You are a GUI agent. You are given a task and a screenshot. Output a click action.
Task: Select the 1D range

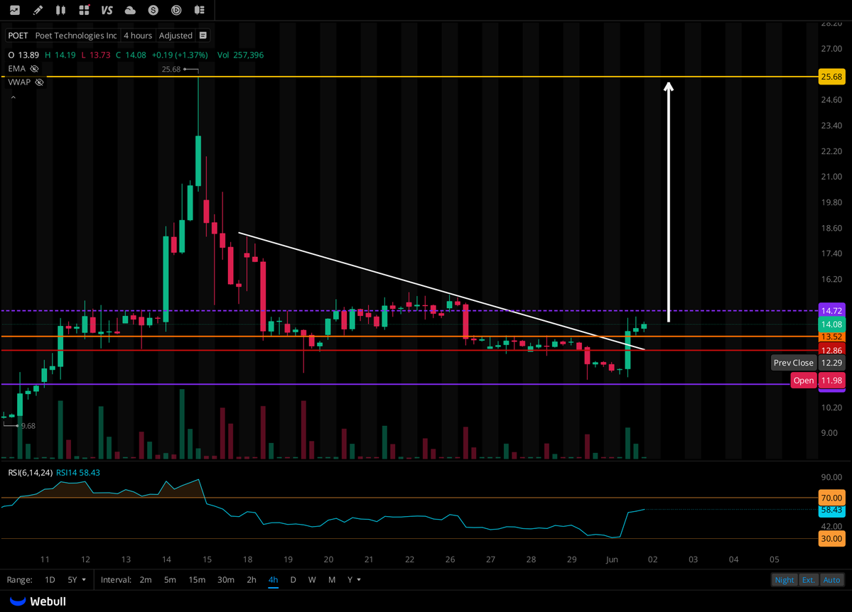50,580
